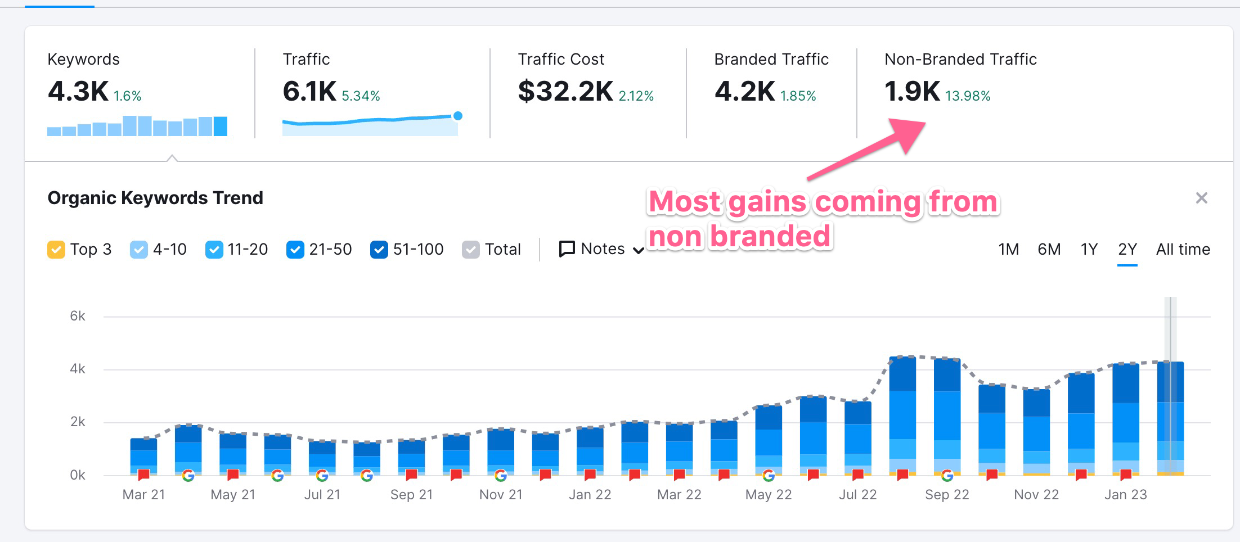Click the Traffic sparkline chart
Screen dimensions: 1240x542
pyautogui.click(x=370, y=125)
